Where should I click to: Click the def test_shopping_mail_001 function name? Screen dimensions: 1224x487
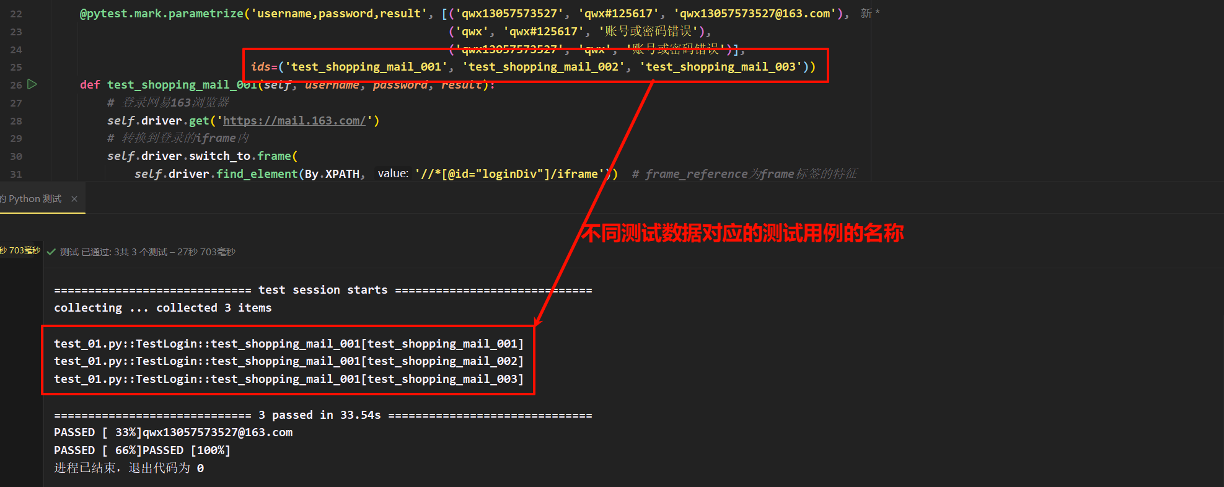(x=182, y=85)
